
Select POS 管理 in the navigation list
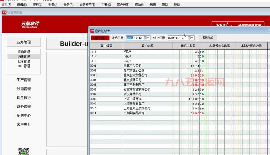click(x=24, y=66)
